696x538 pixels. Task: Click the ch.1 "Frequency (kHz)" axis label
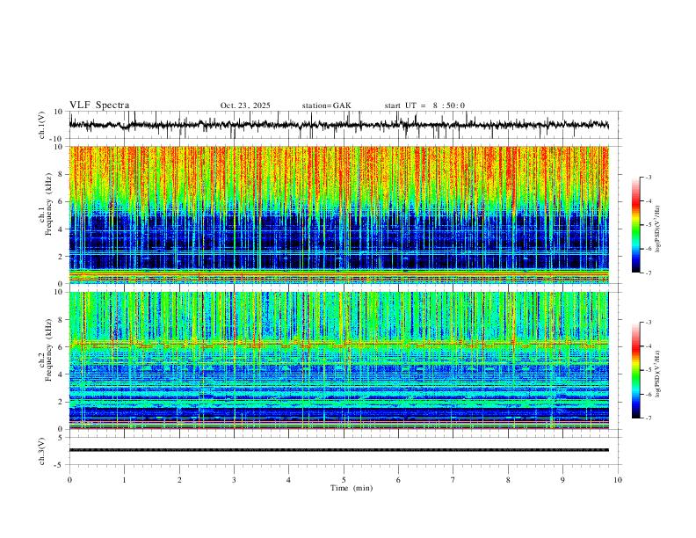49,204
